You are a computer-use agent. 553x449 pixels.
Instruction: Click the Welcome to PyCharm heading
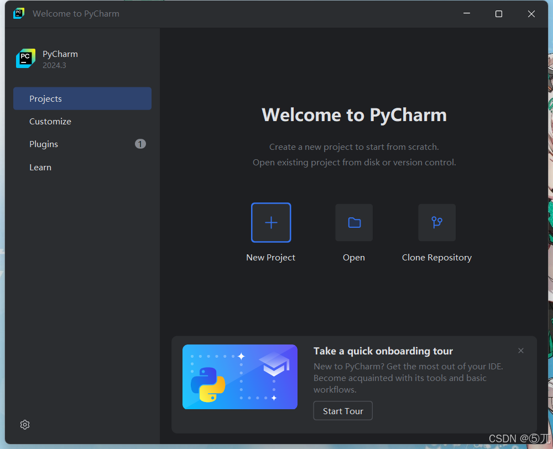click(354, 115)
